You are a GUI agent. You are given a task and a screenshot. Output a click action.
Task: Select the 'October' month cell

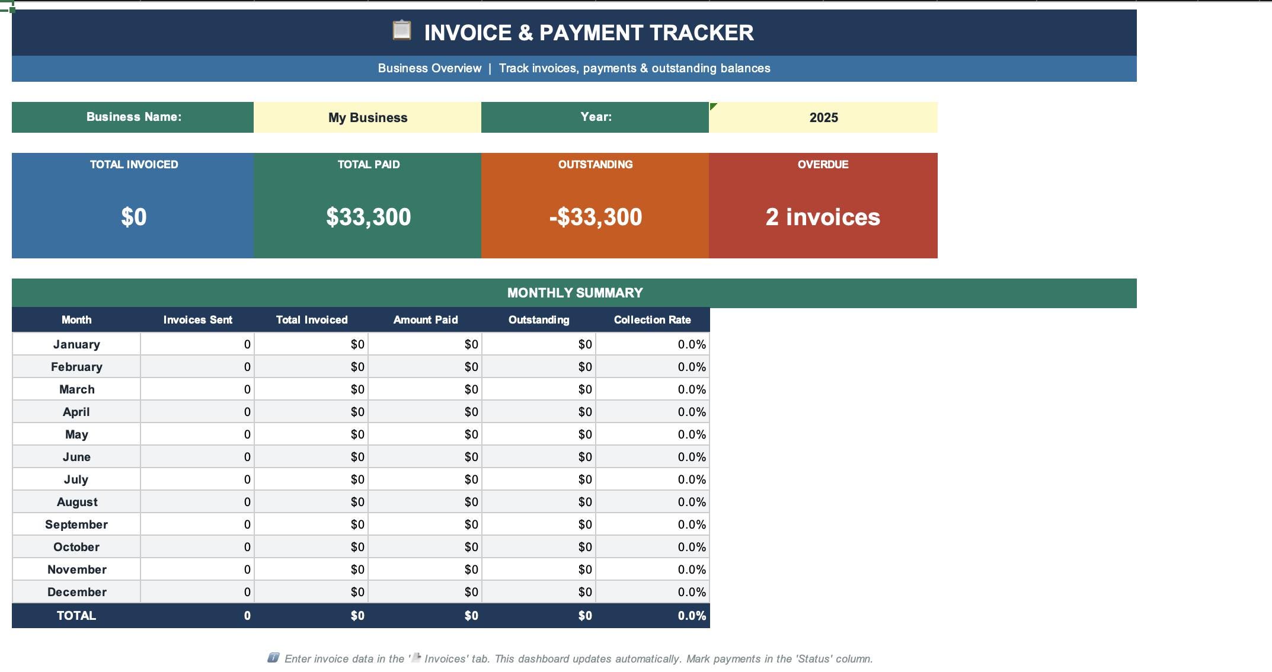(76, 547)
